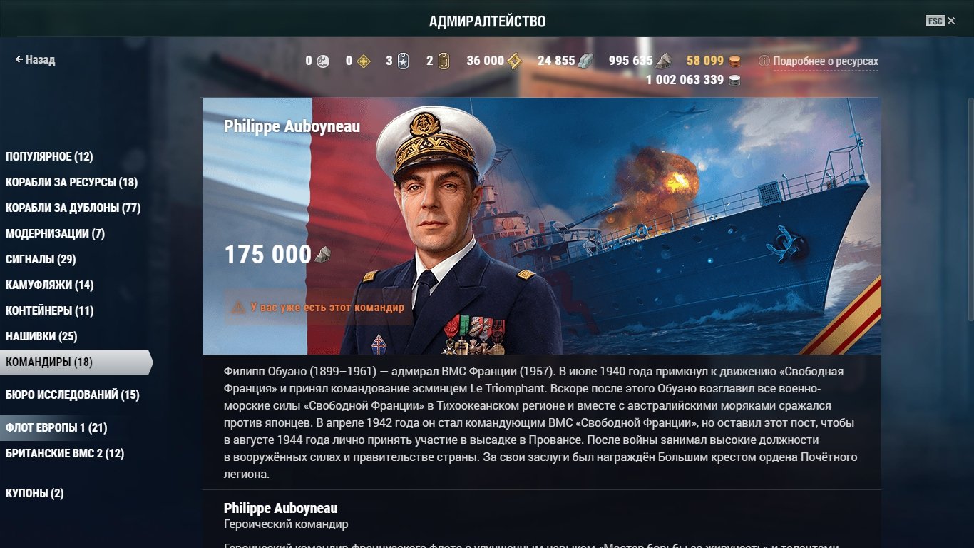
Task: Click the gold doubloons coin icon
Action: coord(734,61)
